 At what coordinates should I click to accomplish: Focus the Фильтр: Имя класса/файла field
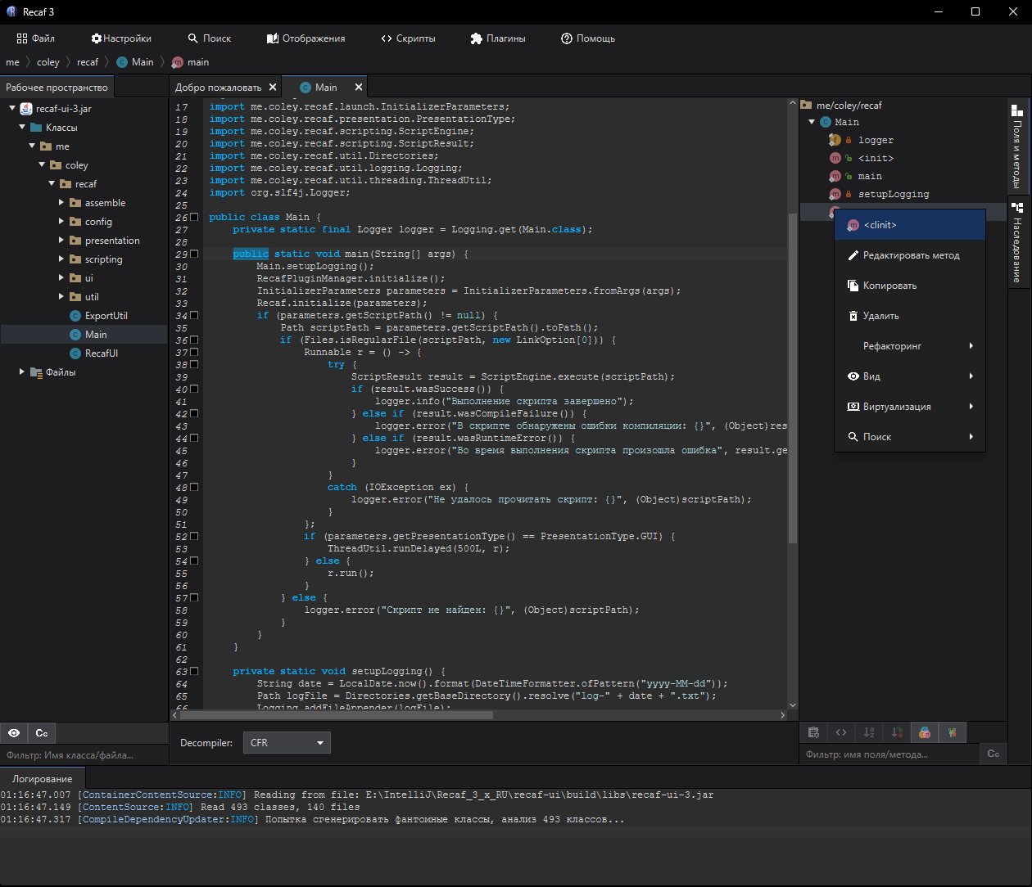pyautogui.click(x=84, y=755)
